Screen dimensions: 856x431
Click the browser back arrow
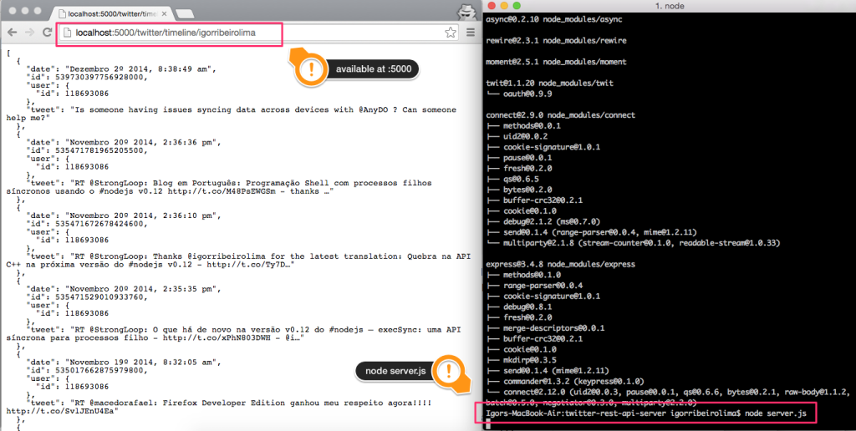tap(12, 33)
